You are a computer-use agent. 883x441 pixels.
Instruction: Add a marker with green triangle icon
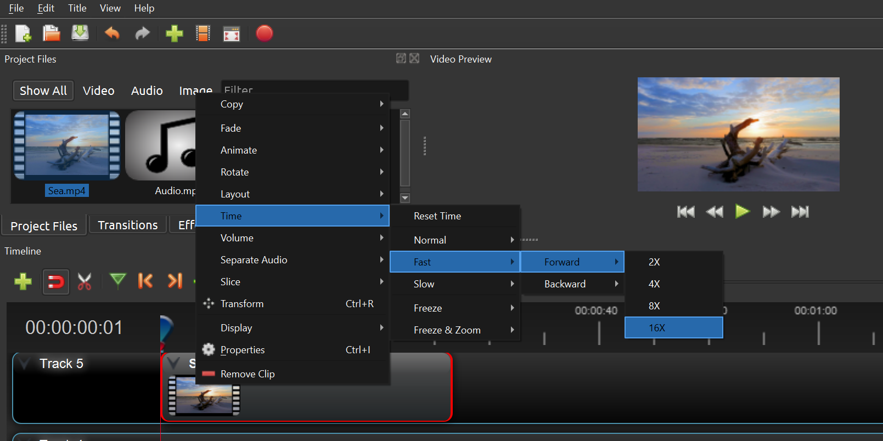coord(117,281)
